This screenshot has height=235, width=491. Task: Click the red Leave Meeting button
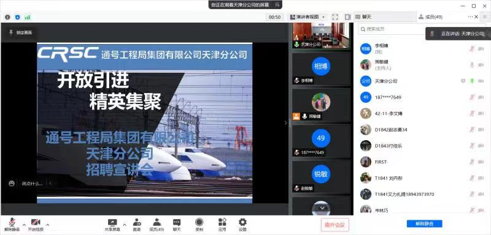click(x=335, y=225)
